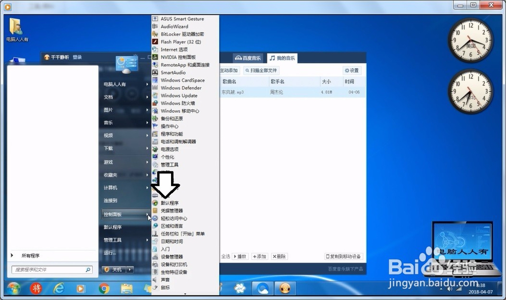
Task: Focus the 搜索程序和文件 search box
Action: [52, 269]
